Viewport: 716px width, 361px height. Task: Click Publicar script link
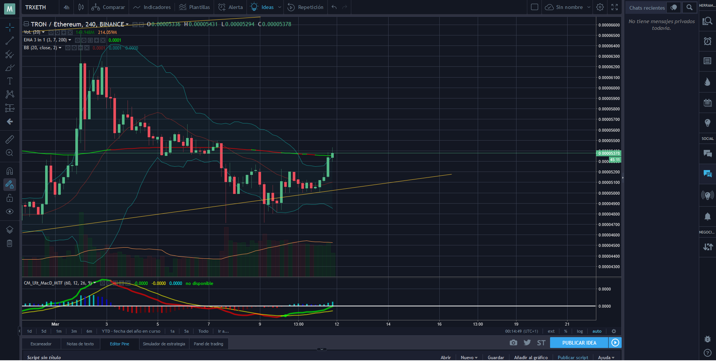click(x=573, y=357)
